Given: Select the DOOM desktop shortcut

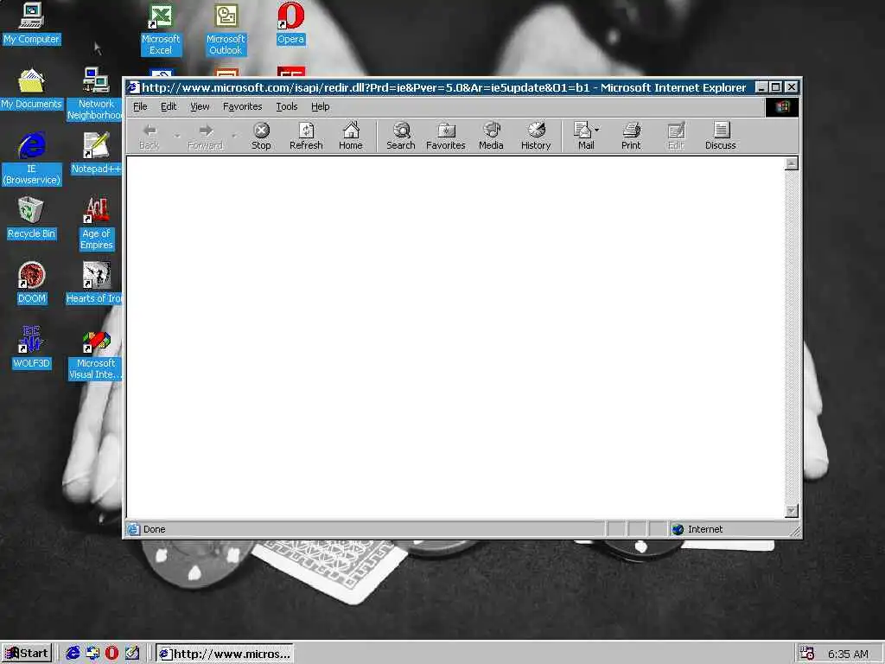Looking at the screenshot, I should click(32, 284).
